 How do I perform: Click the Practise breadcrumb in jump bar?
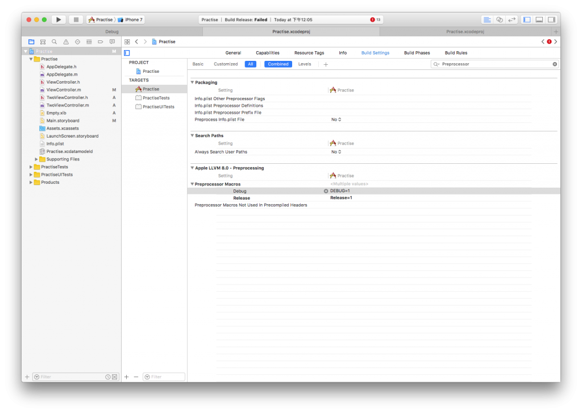click(164, 42)
